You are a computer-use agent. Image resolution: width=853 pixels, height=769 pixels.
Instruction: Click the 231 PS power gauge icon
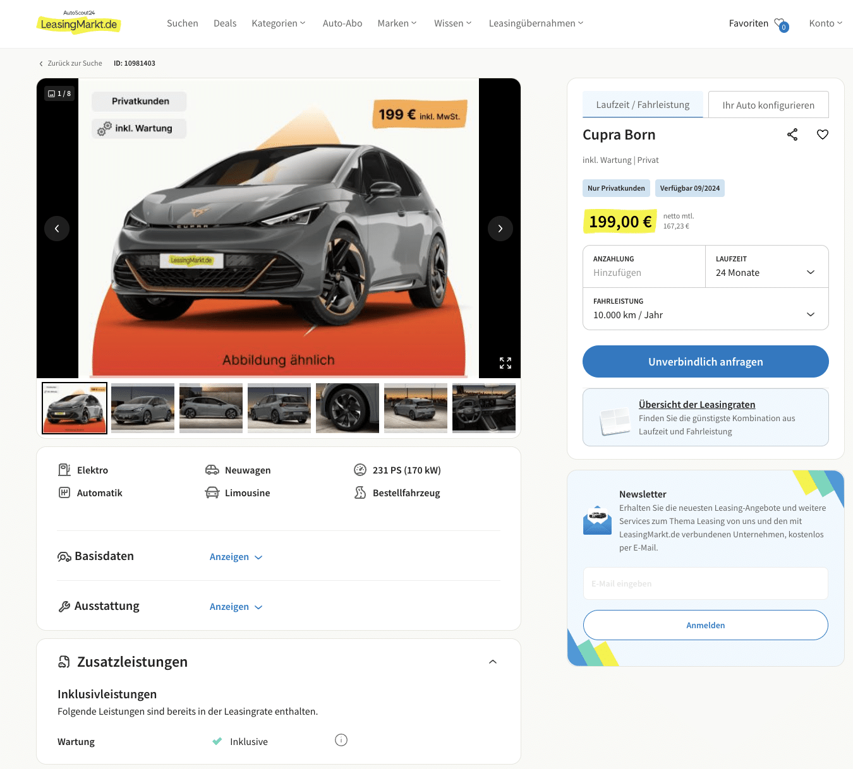pos(360,470)
